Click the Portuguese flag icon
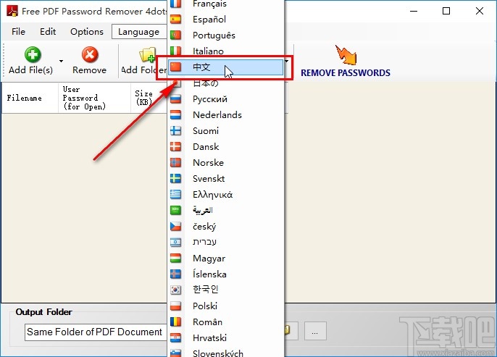This screenshot has width=497, height=357. pos(175,35)
